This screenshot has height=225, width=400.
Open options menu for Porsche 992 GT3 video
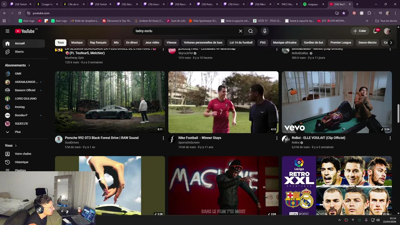coord(163,138)
